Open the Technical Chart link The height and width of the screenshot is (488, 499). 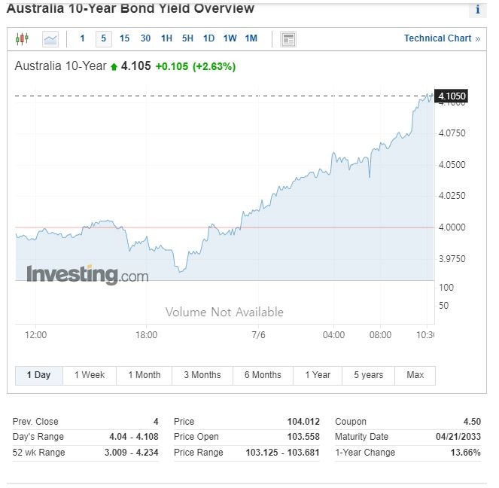point(442,38)
